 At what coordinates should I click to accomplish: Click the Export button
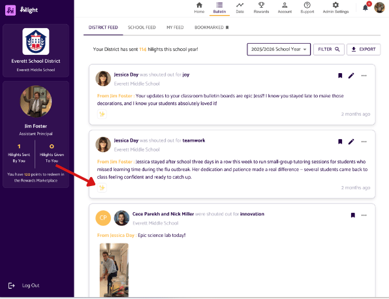coord(364,50)
